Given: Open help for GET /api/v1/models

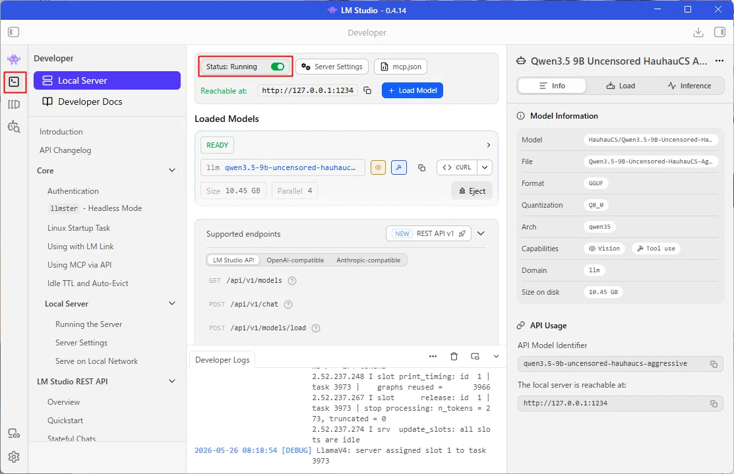Looking at the screenshot, I should pyautogui.click(x=292, y=281).
